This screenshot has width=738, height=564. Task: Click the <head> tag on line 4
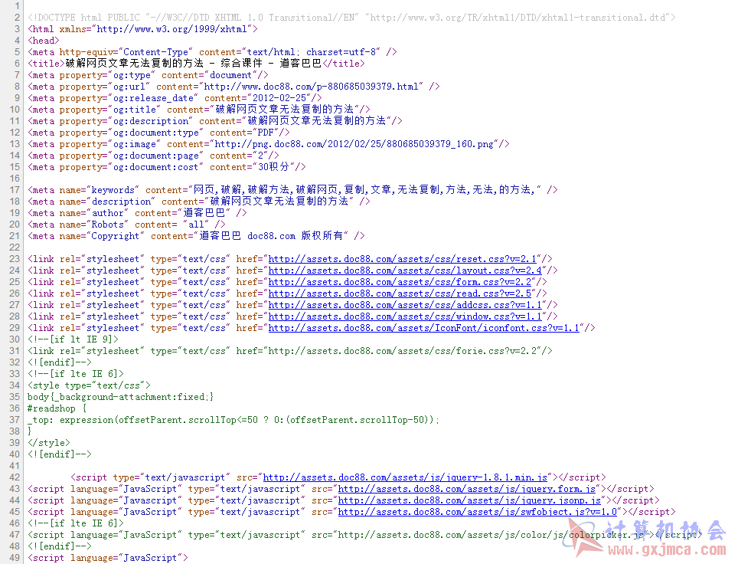tap(44, 41)
